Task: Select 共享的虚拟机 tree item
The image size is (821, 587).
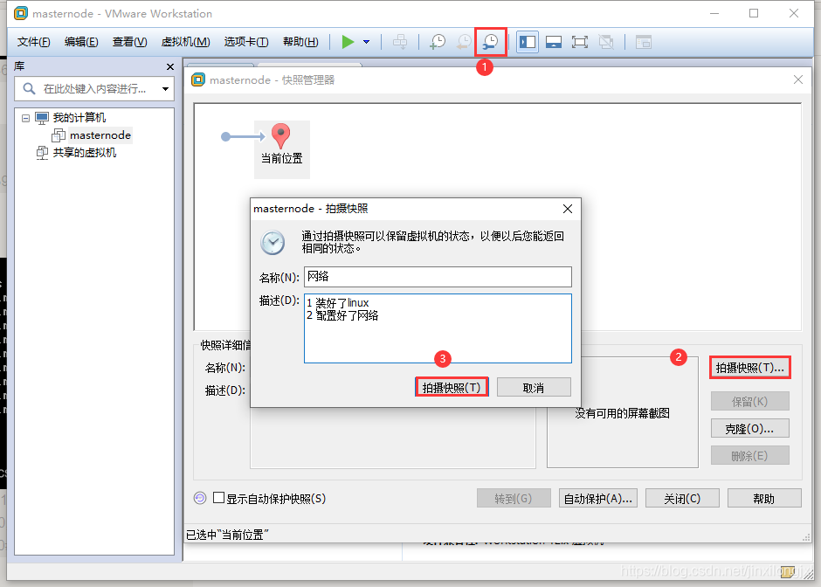Action: point(85,153)
